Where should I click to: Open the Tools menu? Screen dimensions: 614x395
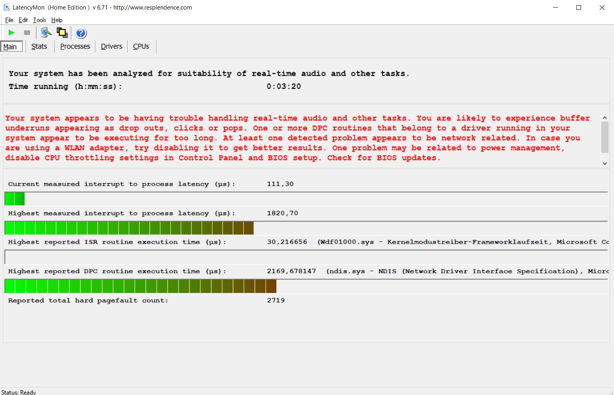tap(39, 20)
